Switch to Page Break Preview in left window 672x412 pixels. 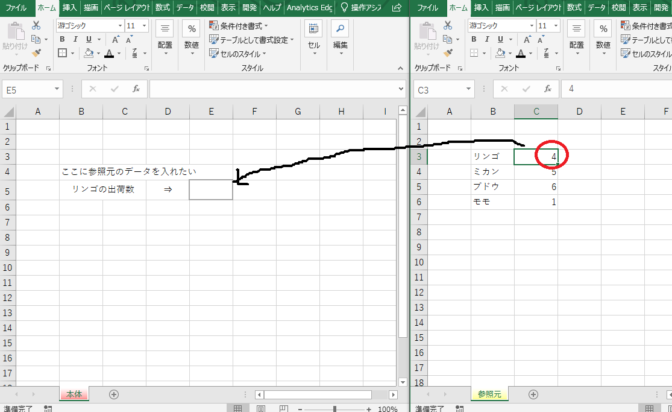pos(284,408)
